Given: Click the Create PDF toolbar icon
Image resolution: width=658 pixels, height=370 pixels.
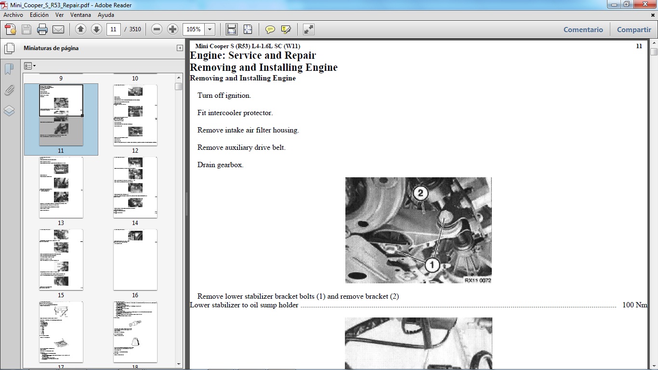Looking at the screenshot, I should click(10, 29).
